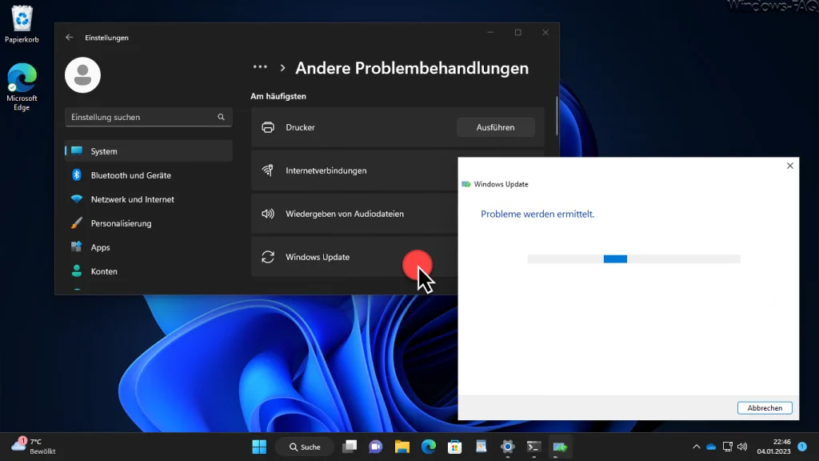
Task: Open the notification badge in tray
Action: click(802, 447)
